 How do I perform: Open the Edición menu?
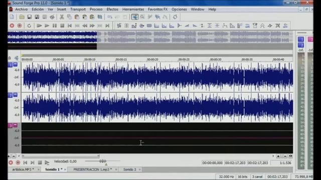38,9
